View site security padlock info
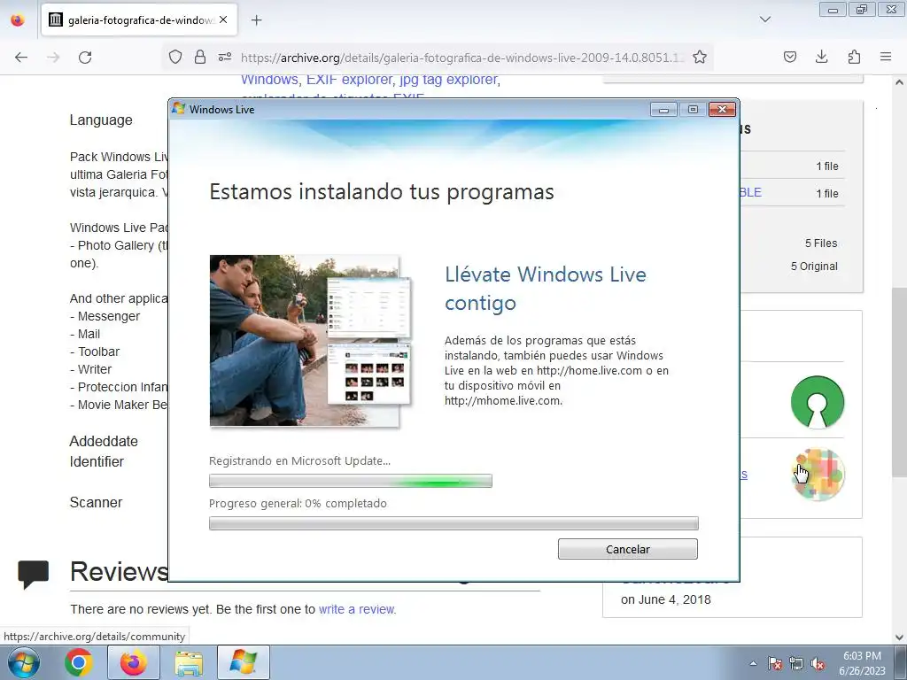 point(199,57)
